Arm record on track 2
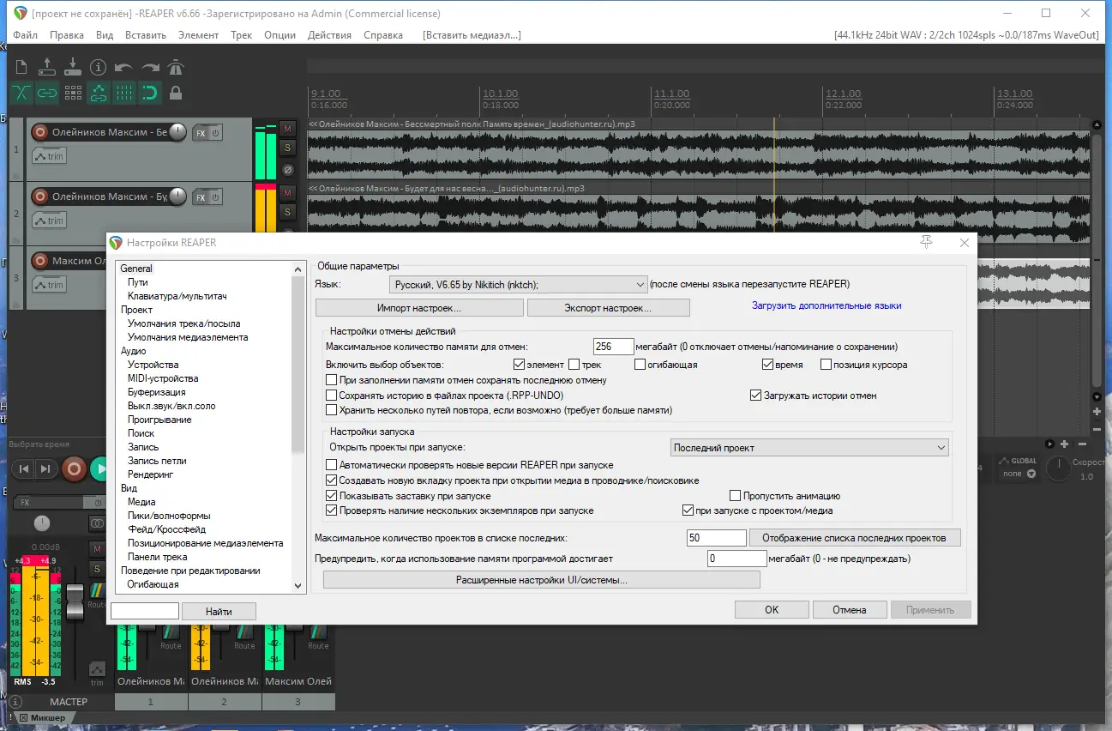 (39, 196)
